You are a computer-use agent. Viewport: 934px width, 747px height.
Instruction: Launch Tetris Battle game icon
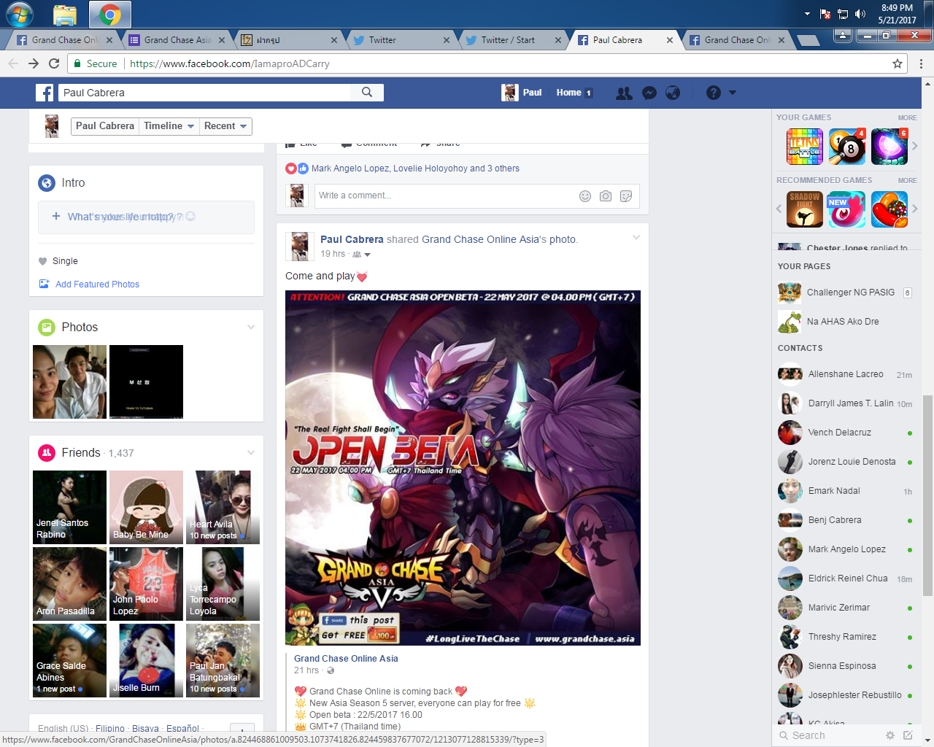click(x=805, y=147)
